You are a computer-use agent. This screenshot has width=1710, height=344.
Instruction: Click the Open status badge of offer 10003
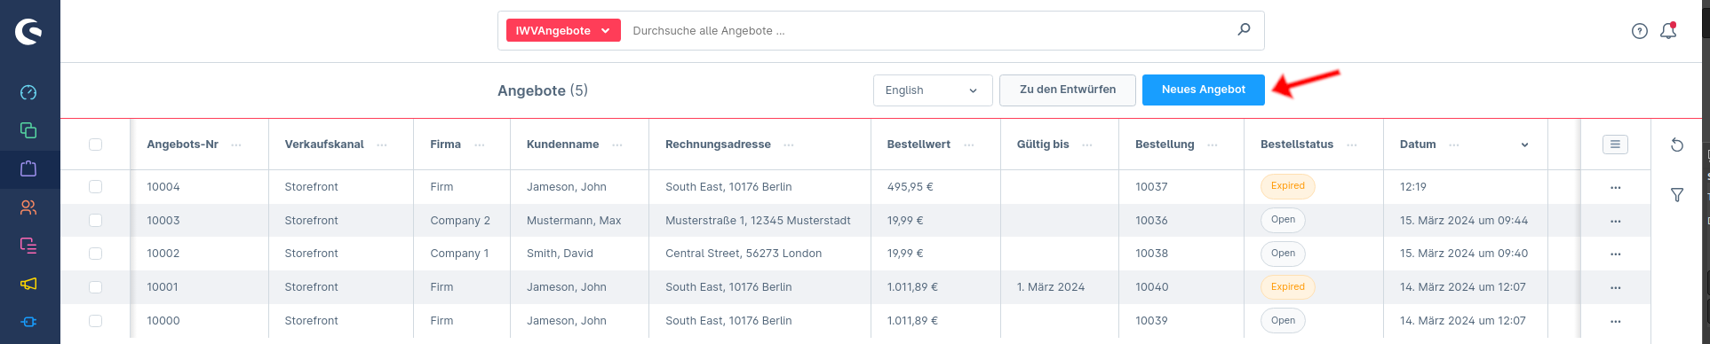(1283, 220)
